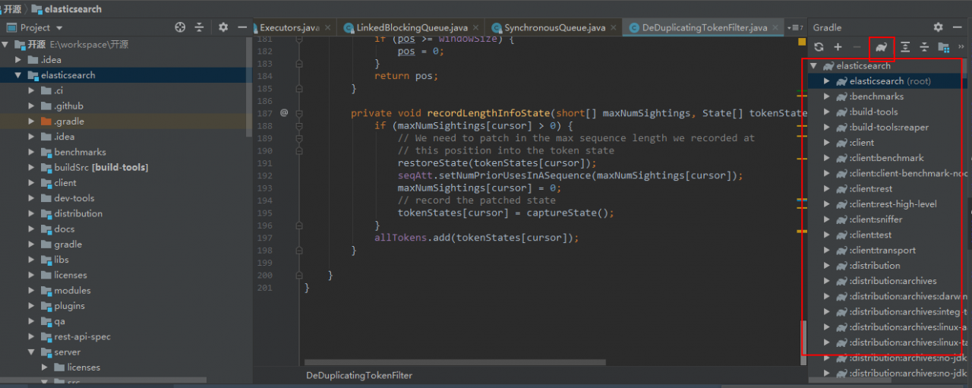Select :client:rest-high-level in Gradle tree
This screenshot has height=388, width=972.
[x=893, y=203]
